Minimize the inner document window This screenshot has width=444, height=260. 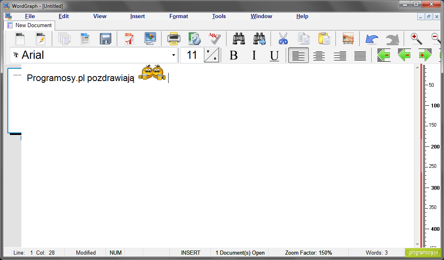pos(421,17)
